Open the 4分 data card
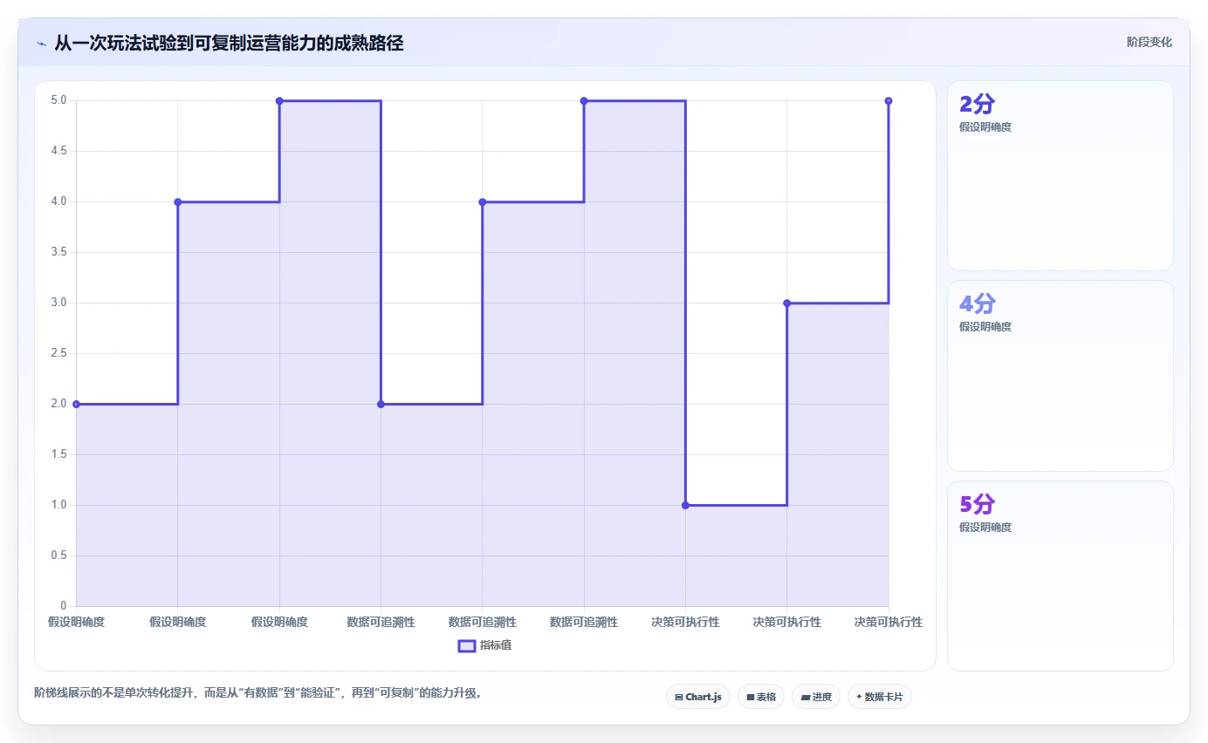Screen dimensions: 1208x743 [x=1060, y=376]
